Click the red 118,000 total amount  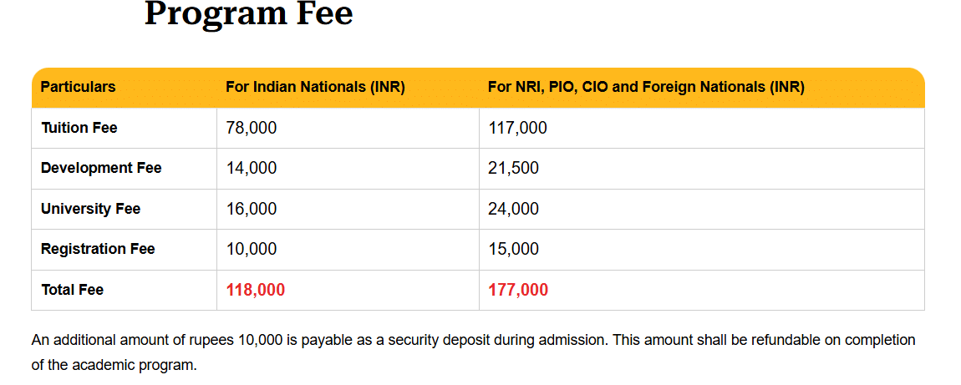click(x=255, y=290)
